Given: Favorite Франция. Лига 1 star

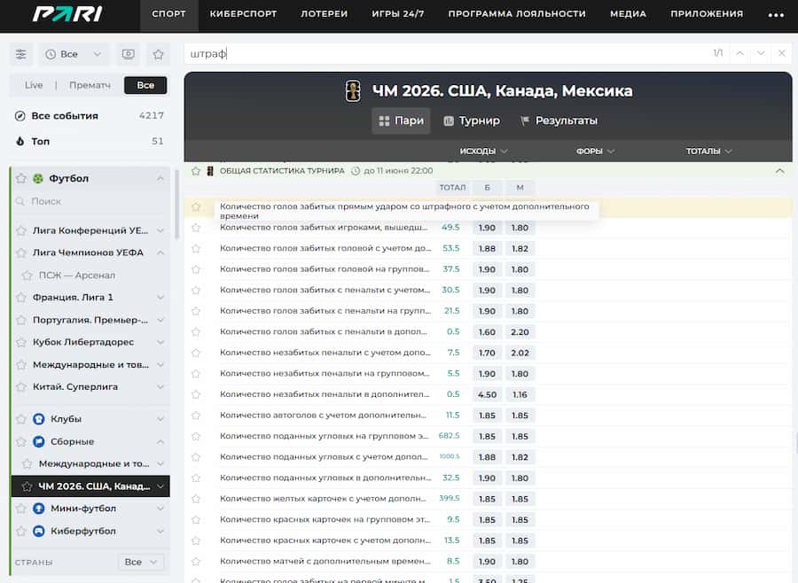Looking at the screenshot, I should pos(21,298).
